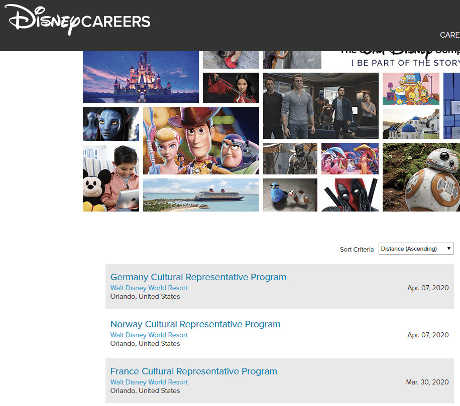The image size is (460, 406).
Task: Click the Mandalorian image
Action: [x=290, y=159]
